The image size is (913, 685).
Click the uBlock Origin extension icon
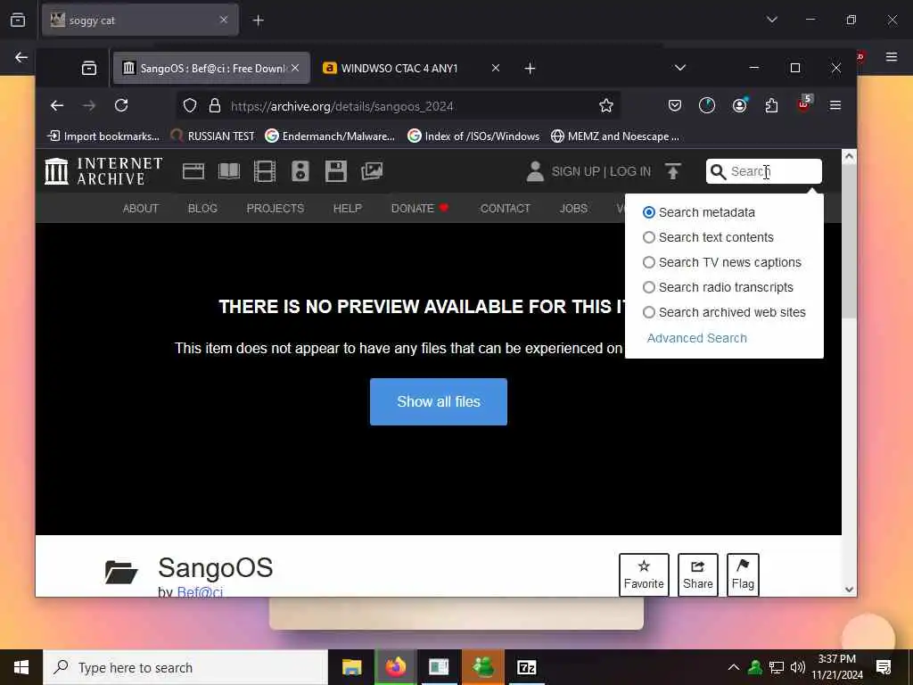tap(805, 104)
